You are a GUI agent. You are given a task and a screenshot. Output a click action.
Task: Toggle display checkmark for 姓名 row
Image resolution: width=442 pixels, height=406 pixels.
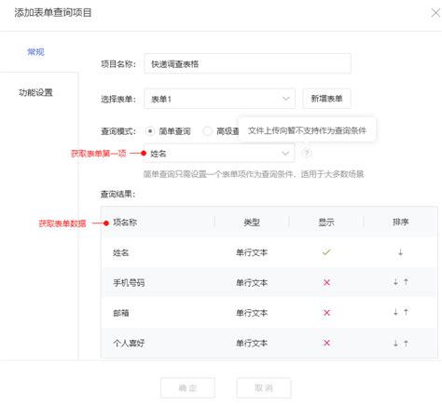click(326, 252)
